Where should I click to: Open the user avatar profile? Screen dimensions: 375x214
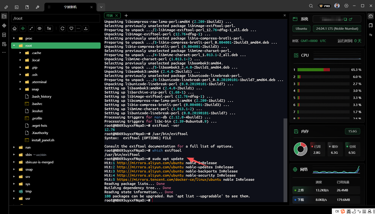tap(337, 6)
